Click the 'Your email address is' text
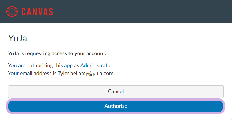The image size is (232, 120). click(32, 73)
